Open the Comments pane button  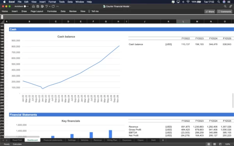pyautogui.click(x=225, y=11)
